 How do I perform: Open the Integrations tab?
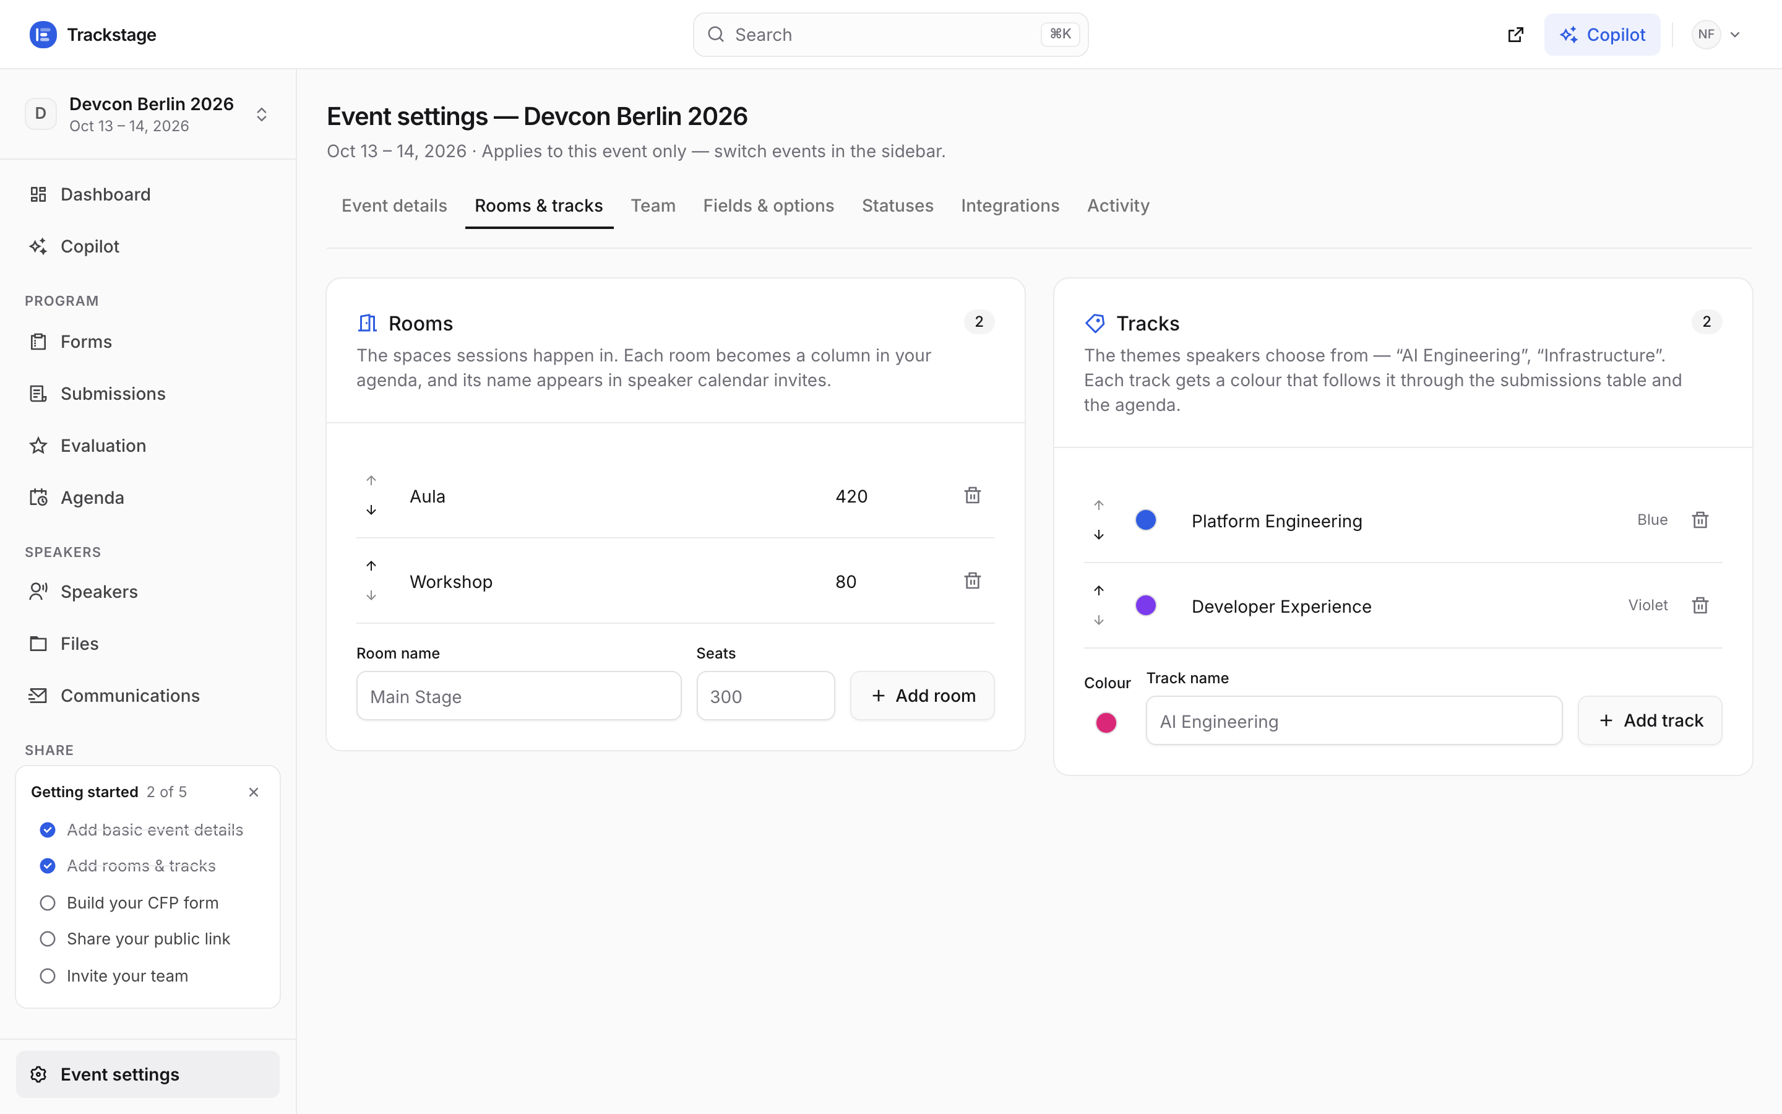(x=1010, y=205)
